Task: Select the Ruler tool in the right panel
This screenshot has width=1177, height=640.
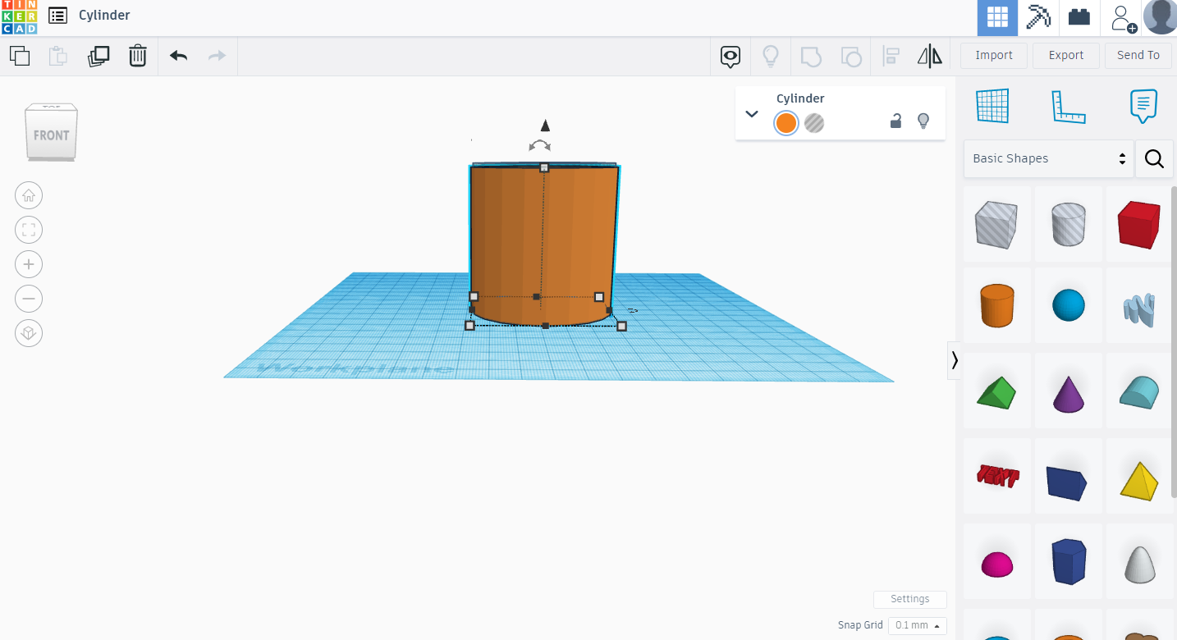Action: [1069, 106]
